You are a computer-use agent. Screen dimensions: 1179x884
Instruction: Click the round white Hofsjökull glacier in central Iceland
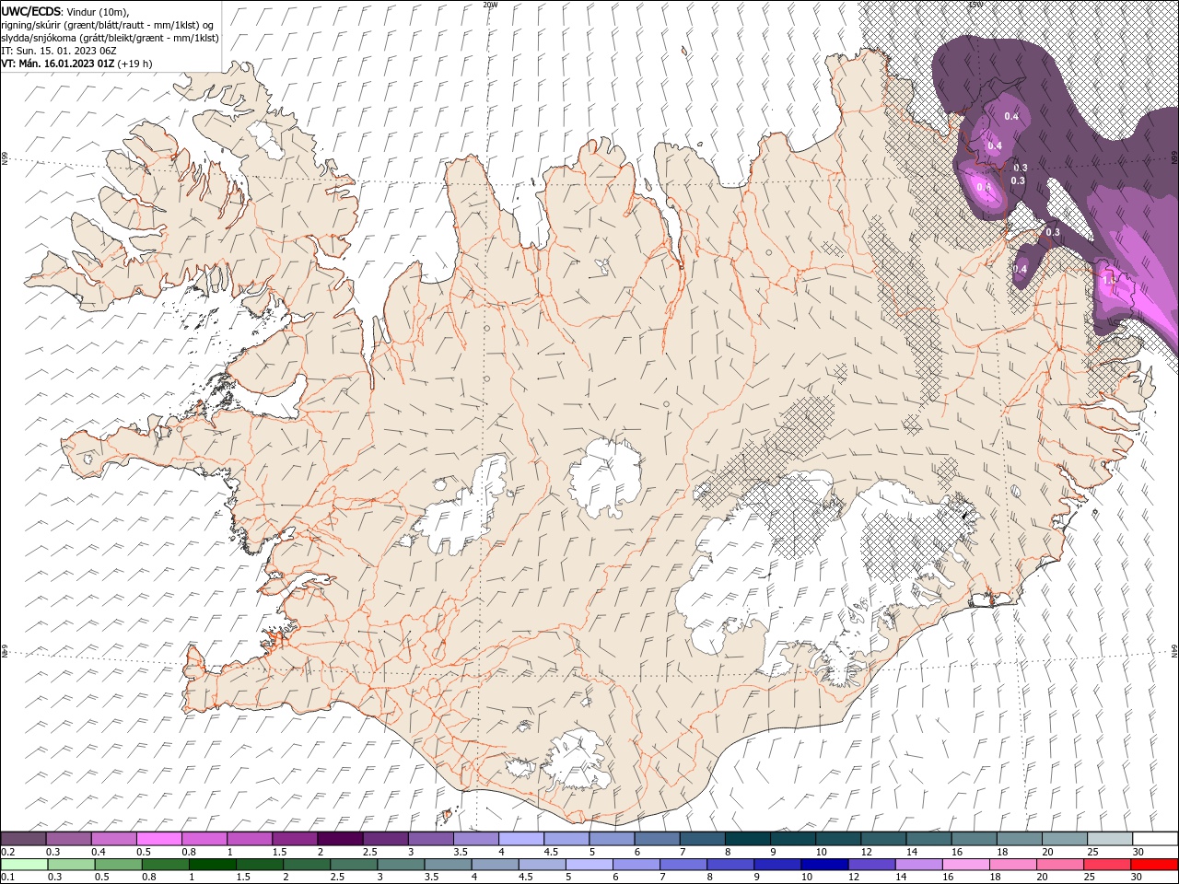(x=605, y=477)
